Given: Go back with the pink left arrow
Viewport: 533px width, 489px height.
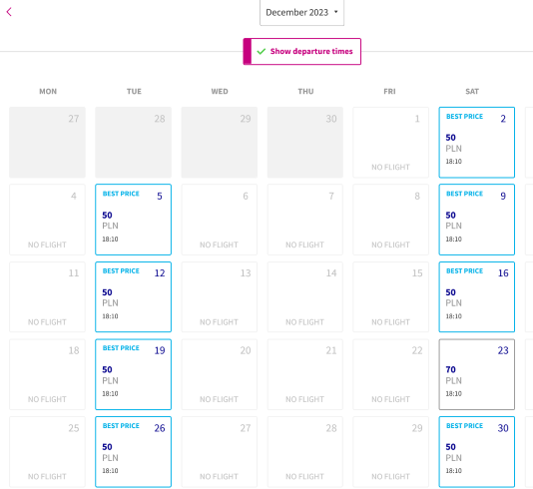Looking at the screenshot, I should point(9,12).
